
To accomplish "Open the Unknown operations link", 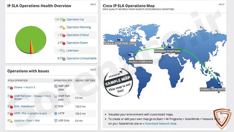I will (73, 51).
